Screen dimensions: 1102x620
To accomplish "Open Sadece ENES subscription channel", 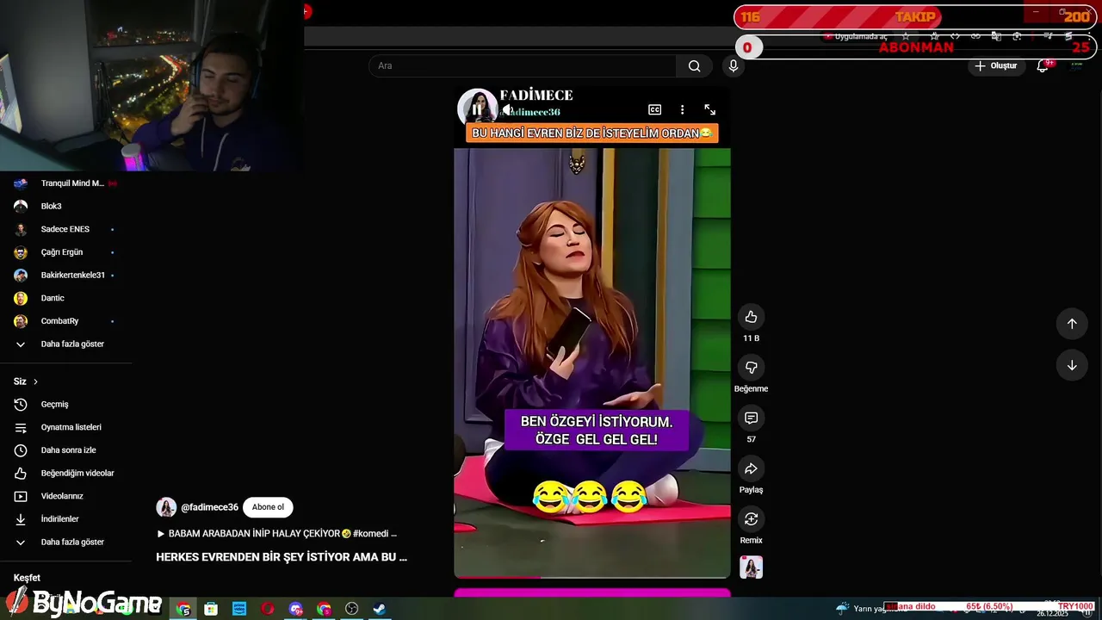I will pos(65,229).
